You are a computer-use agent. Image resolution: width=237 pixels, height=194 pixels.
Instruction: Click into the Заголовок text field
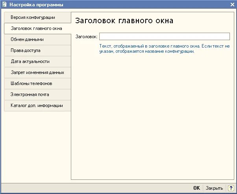pyautogui.click(x=165, y=37)
